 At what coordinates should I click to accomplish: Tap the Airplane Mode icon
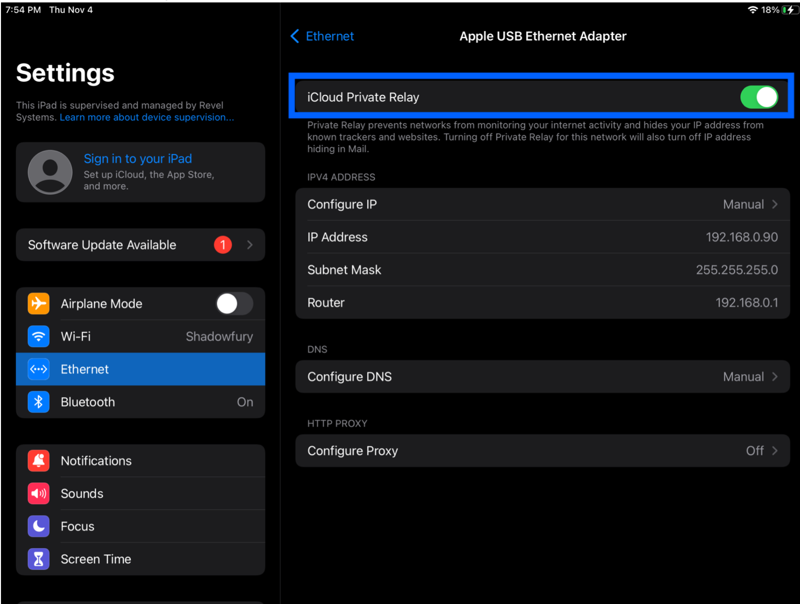pos(38,303)
